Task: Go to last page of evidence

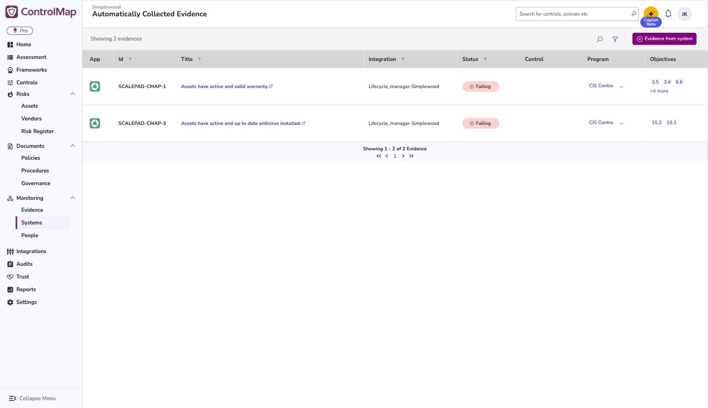Action: tap(411, 156)
